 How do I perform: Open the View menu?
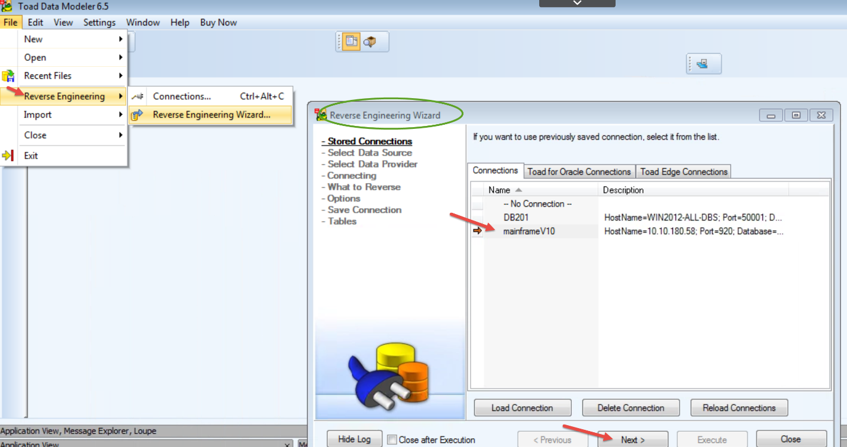click(x=63, y=22)
